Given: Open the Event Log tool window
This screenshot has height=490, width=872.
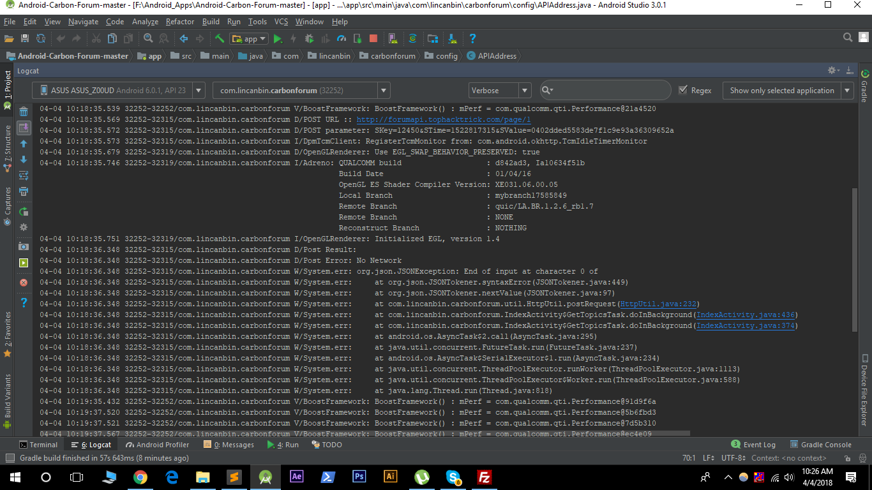Looking at the screenshot, I should [x=753, y=445].
